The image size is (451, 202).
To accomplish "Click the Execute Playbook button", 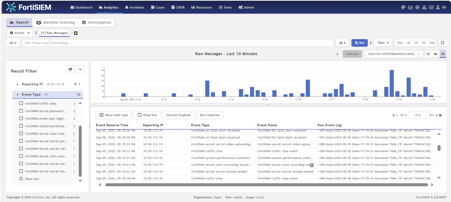I will 178,115.
